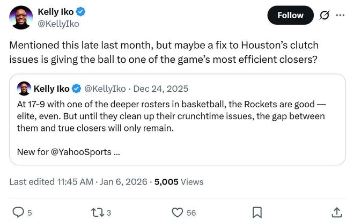Share the post via share icon
The height and width of the screenshot is (220, 354).
(336, 212)
